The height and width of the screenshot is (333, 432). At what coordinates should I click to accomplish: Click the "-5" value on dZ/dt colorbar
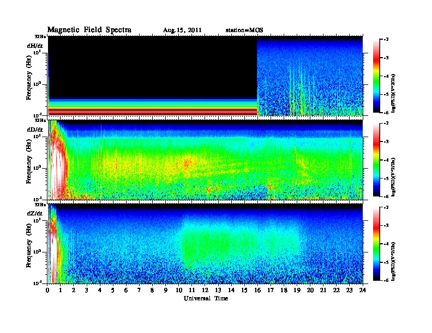click(x=386, y=262)
